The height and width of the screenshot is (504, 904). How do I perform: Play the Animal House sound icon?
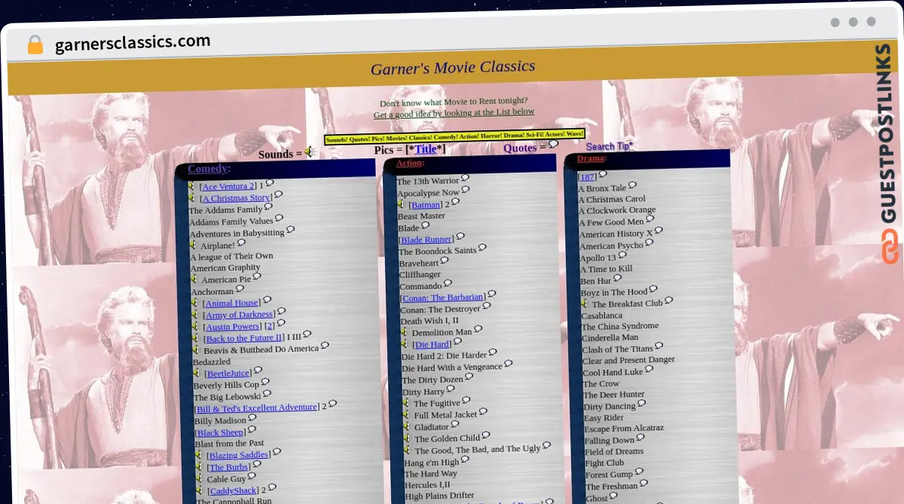click(x=194, y=302)
